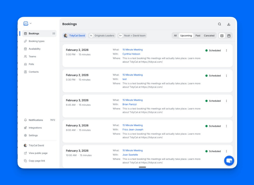
Task: Click the Integrations icon
Action: (25, 128)
